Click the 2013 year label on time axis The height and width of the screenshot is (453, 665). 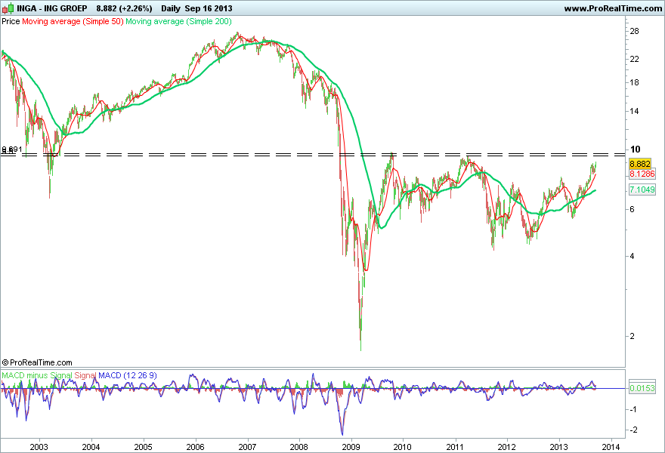pyautogui.click(x=559, y=447)
